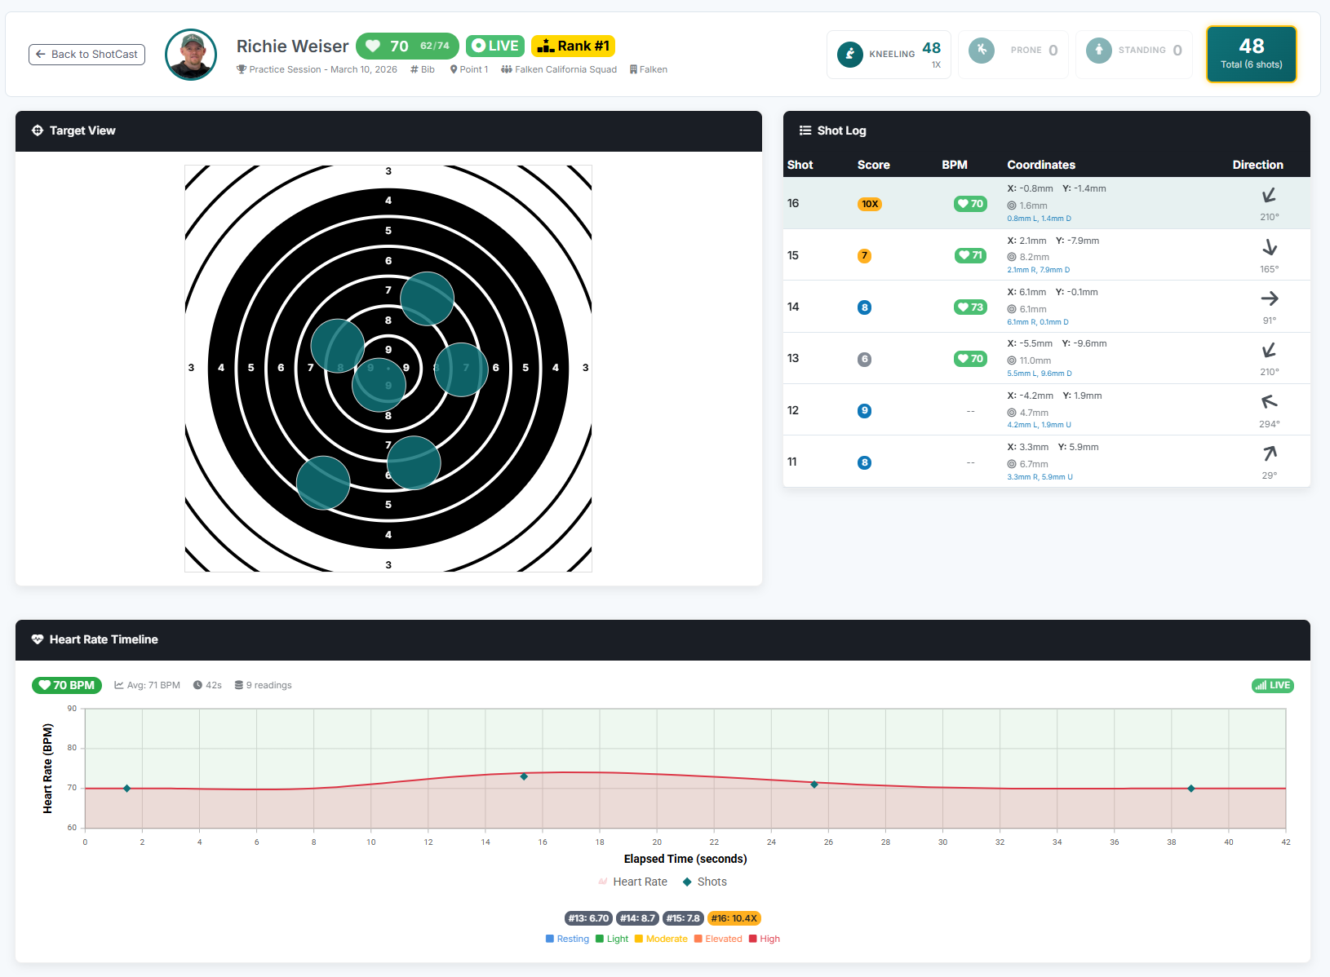This screenshot has width=1330, height=977.
Task: Click the clock icon beside the 42s duration
Action: coord(196,685)
